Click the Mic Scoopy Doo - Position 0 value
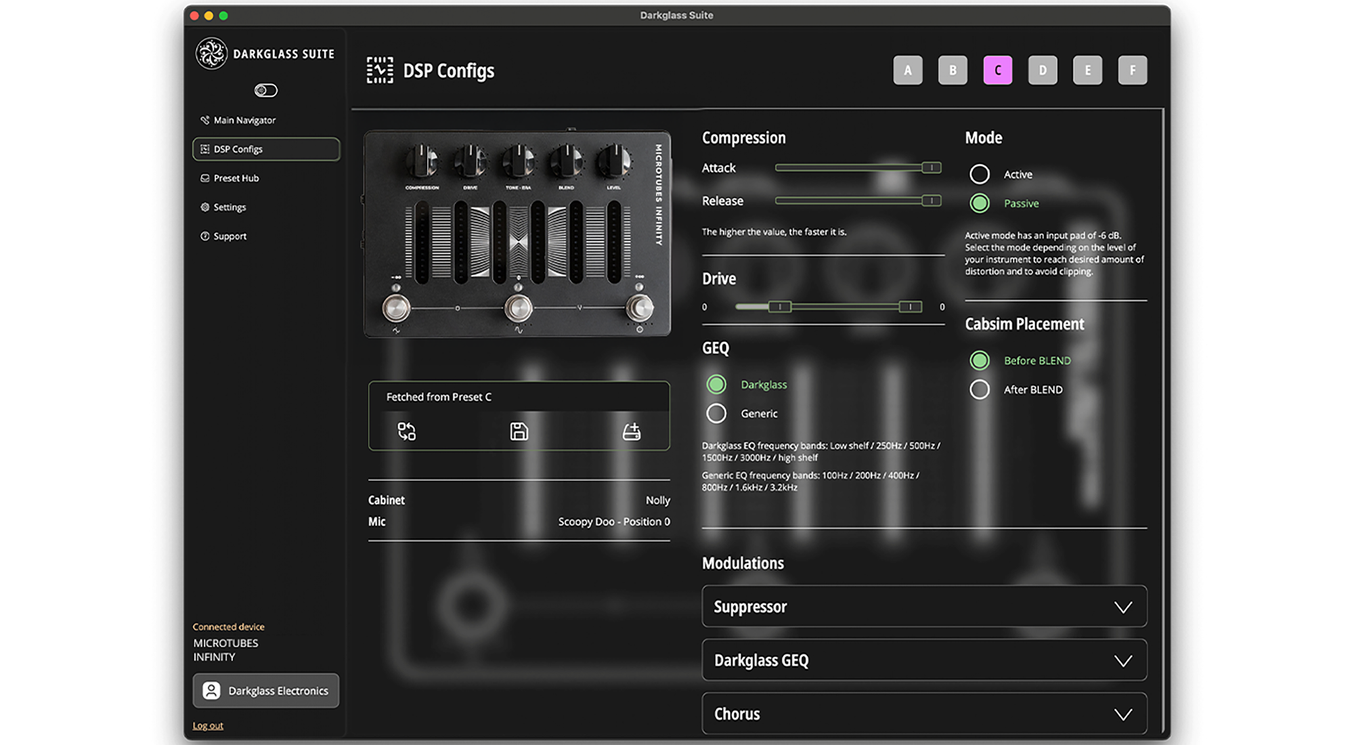 [614, 521]
